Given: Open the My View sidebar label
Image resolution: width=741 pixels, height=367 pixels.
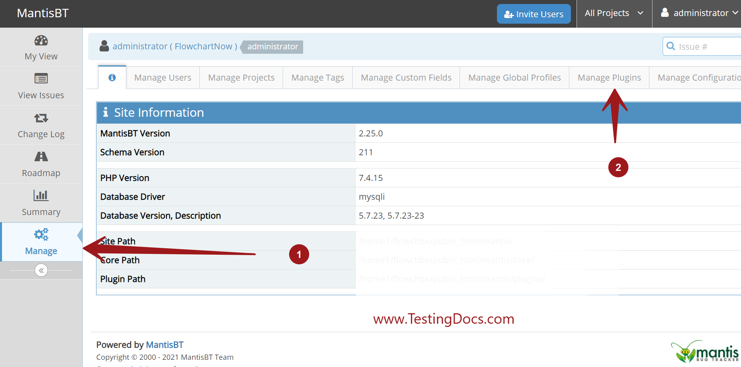Looking at the screenshot, I should pos(41,56).
